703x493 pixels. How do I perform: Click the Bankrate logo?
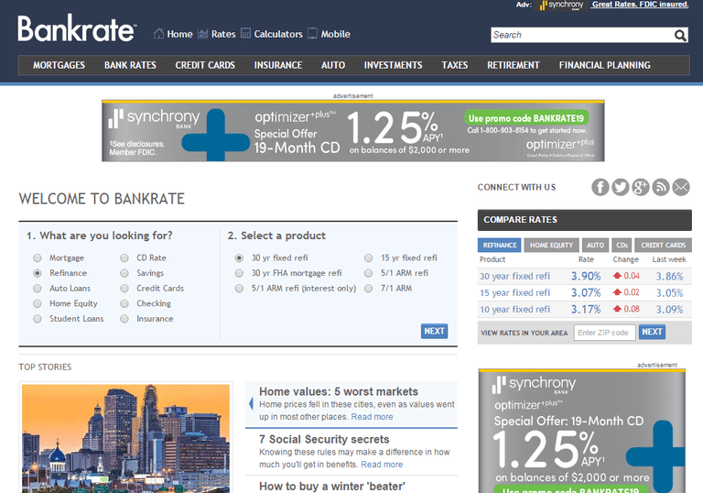pos(76,28)
